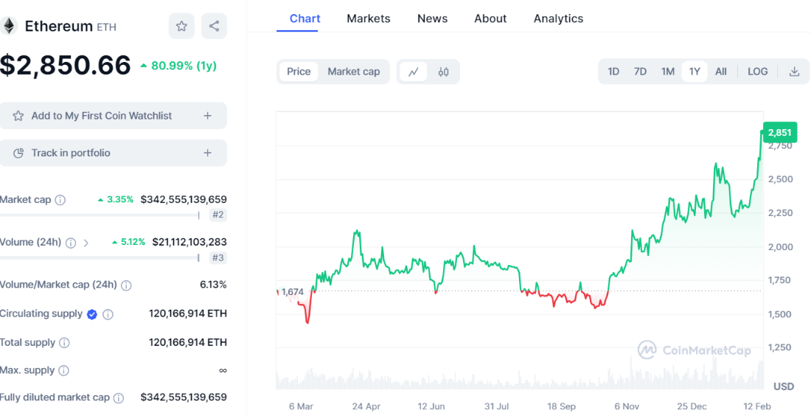This screenshot has height=416, width=811.
Task: Open the Markets tab
Action: (x=368, y=18)
